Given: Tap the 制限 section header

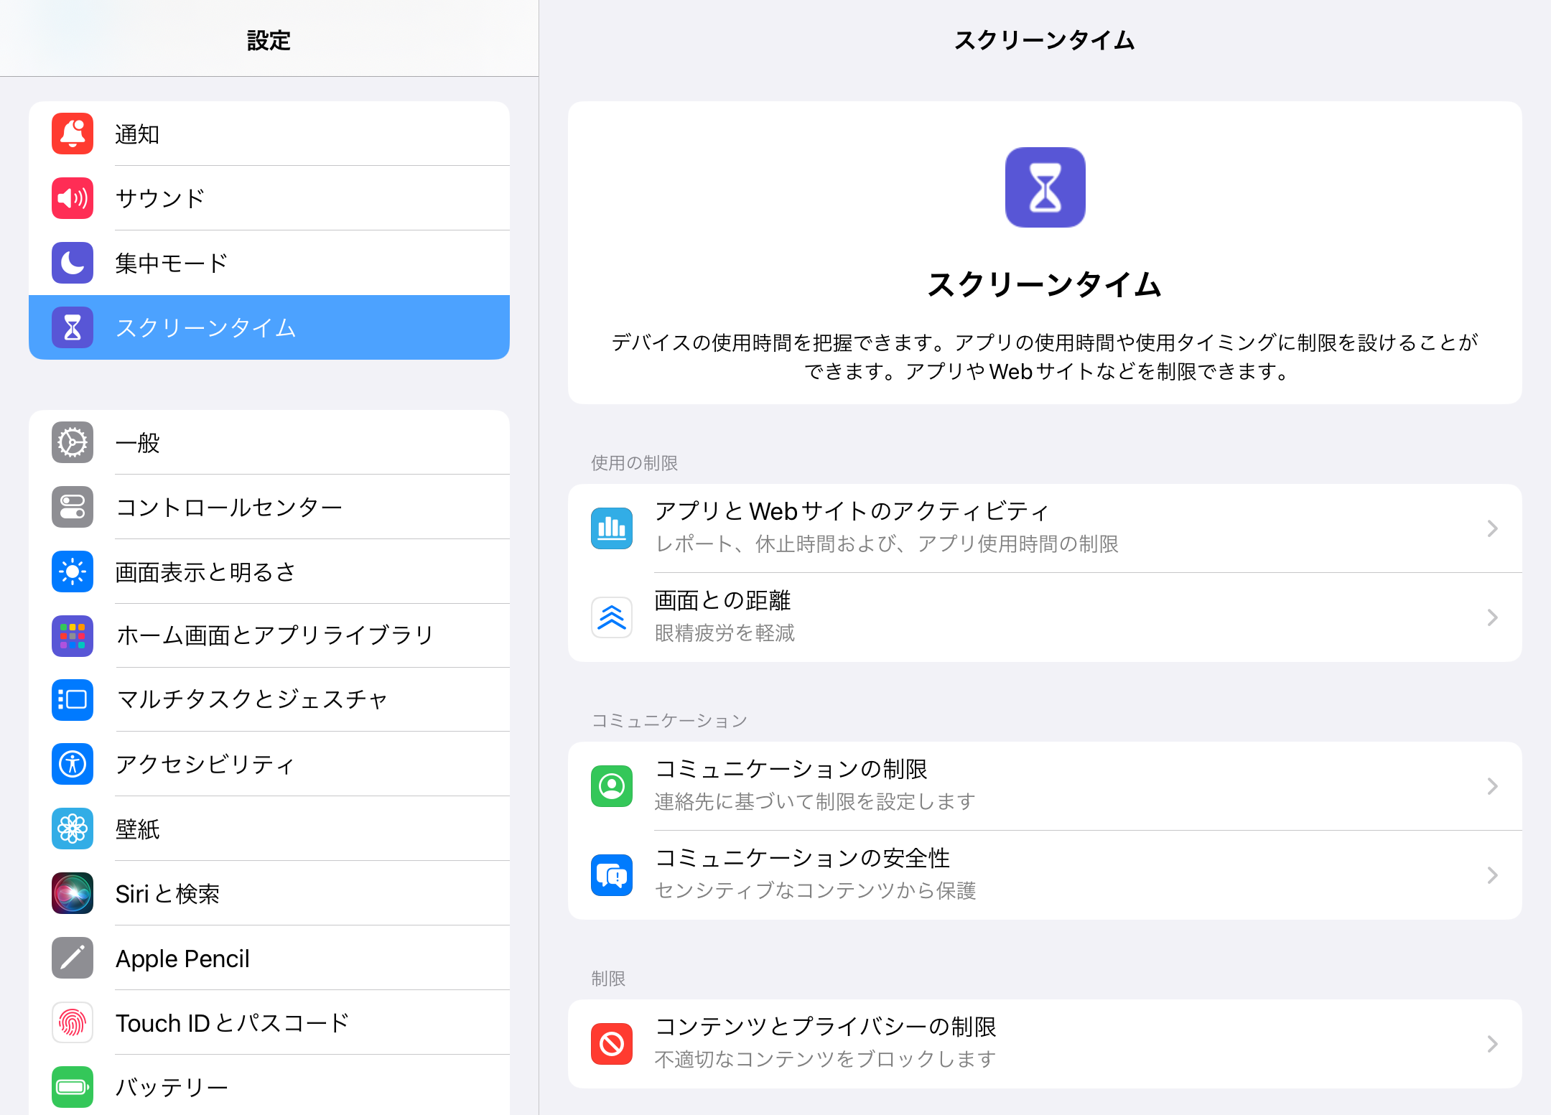Looking at the screenshot, I should click(608, 979).
